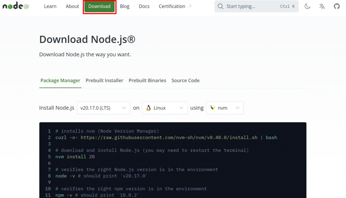The width and height of the screenshot is (346, 198).
Task: Open the About menu item
Action: click(72, 6)
